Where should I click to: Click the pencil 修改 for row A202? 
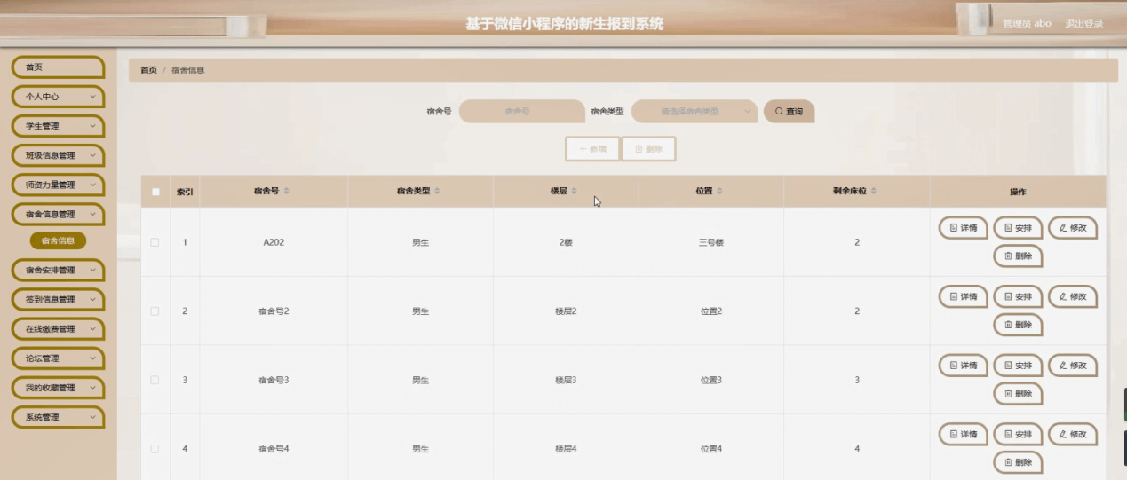(1072, 228)
